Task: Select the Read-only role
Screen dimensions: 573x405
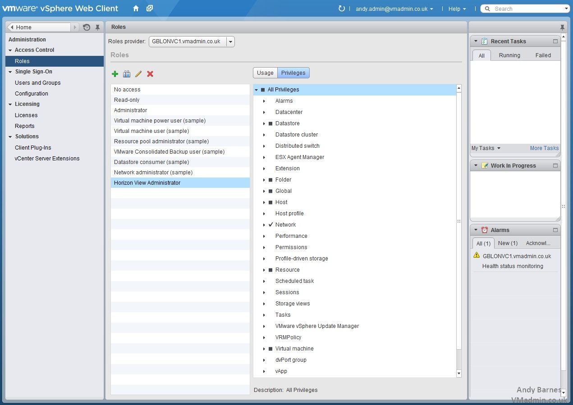Action: tap(180, 100)
